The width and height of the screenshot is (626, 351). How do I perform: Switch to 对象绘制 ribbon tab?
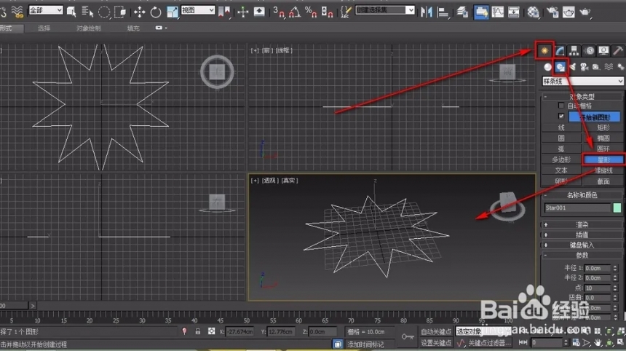[89, 28]
